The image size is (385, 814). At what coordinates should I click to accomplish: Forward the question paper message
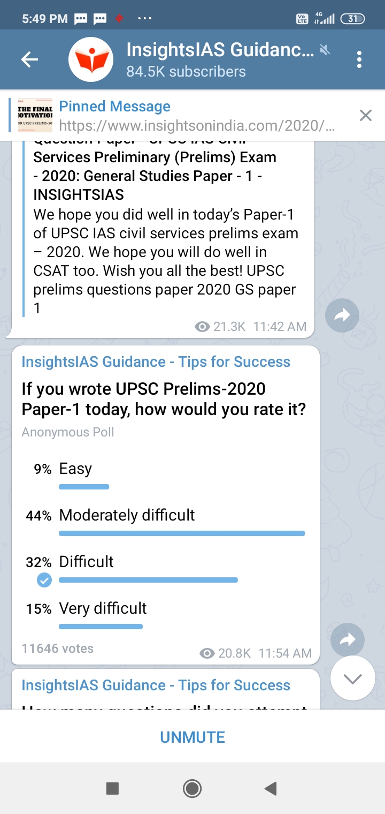coord(342,315)
